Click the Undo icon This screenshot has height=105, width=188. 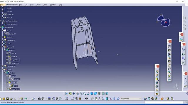26,99
